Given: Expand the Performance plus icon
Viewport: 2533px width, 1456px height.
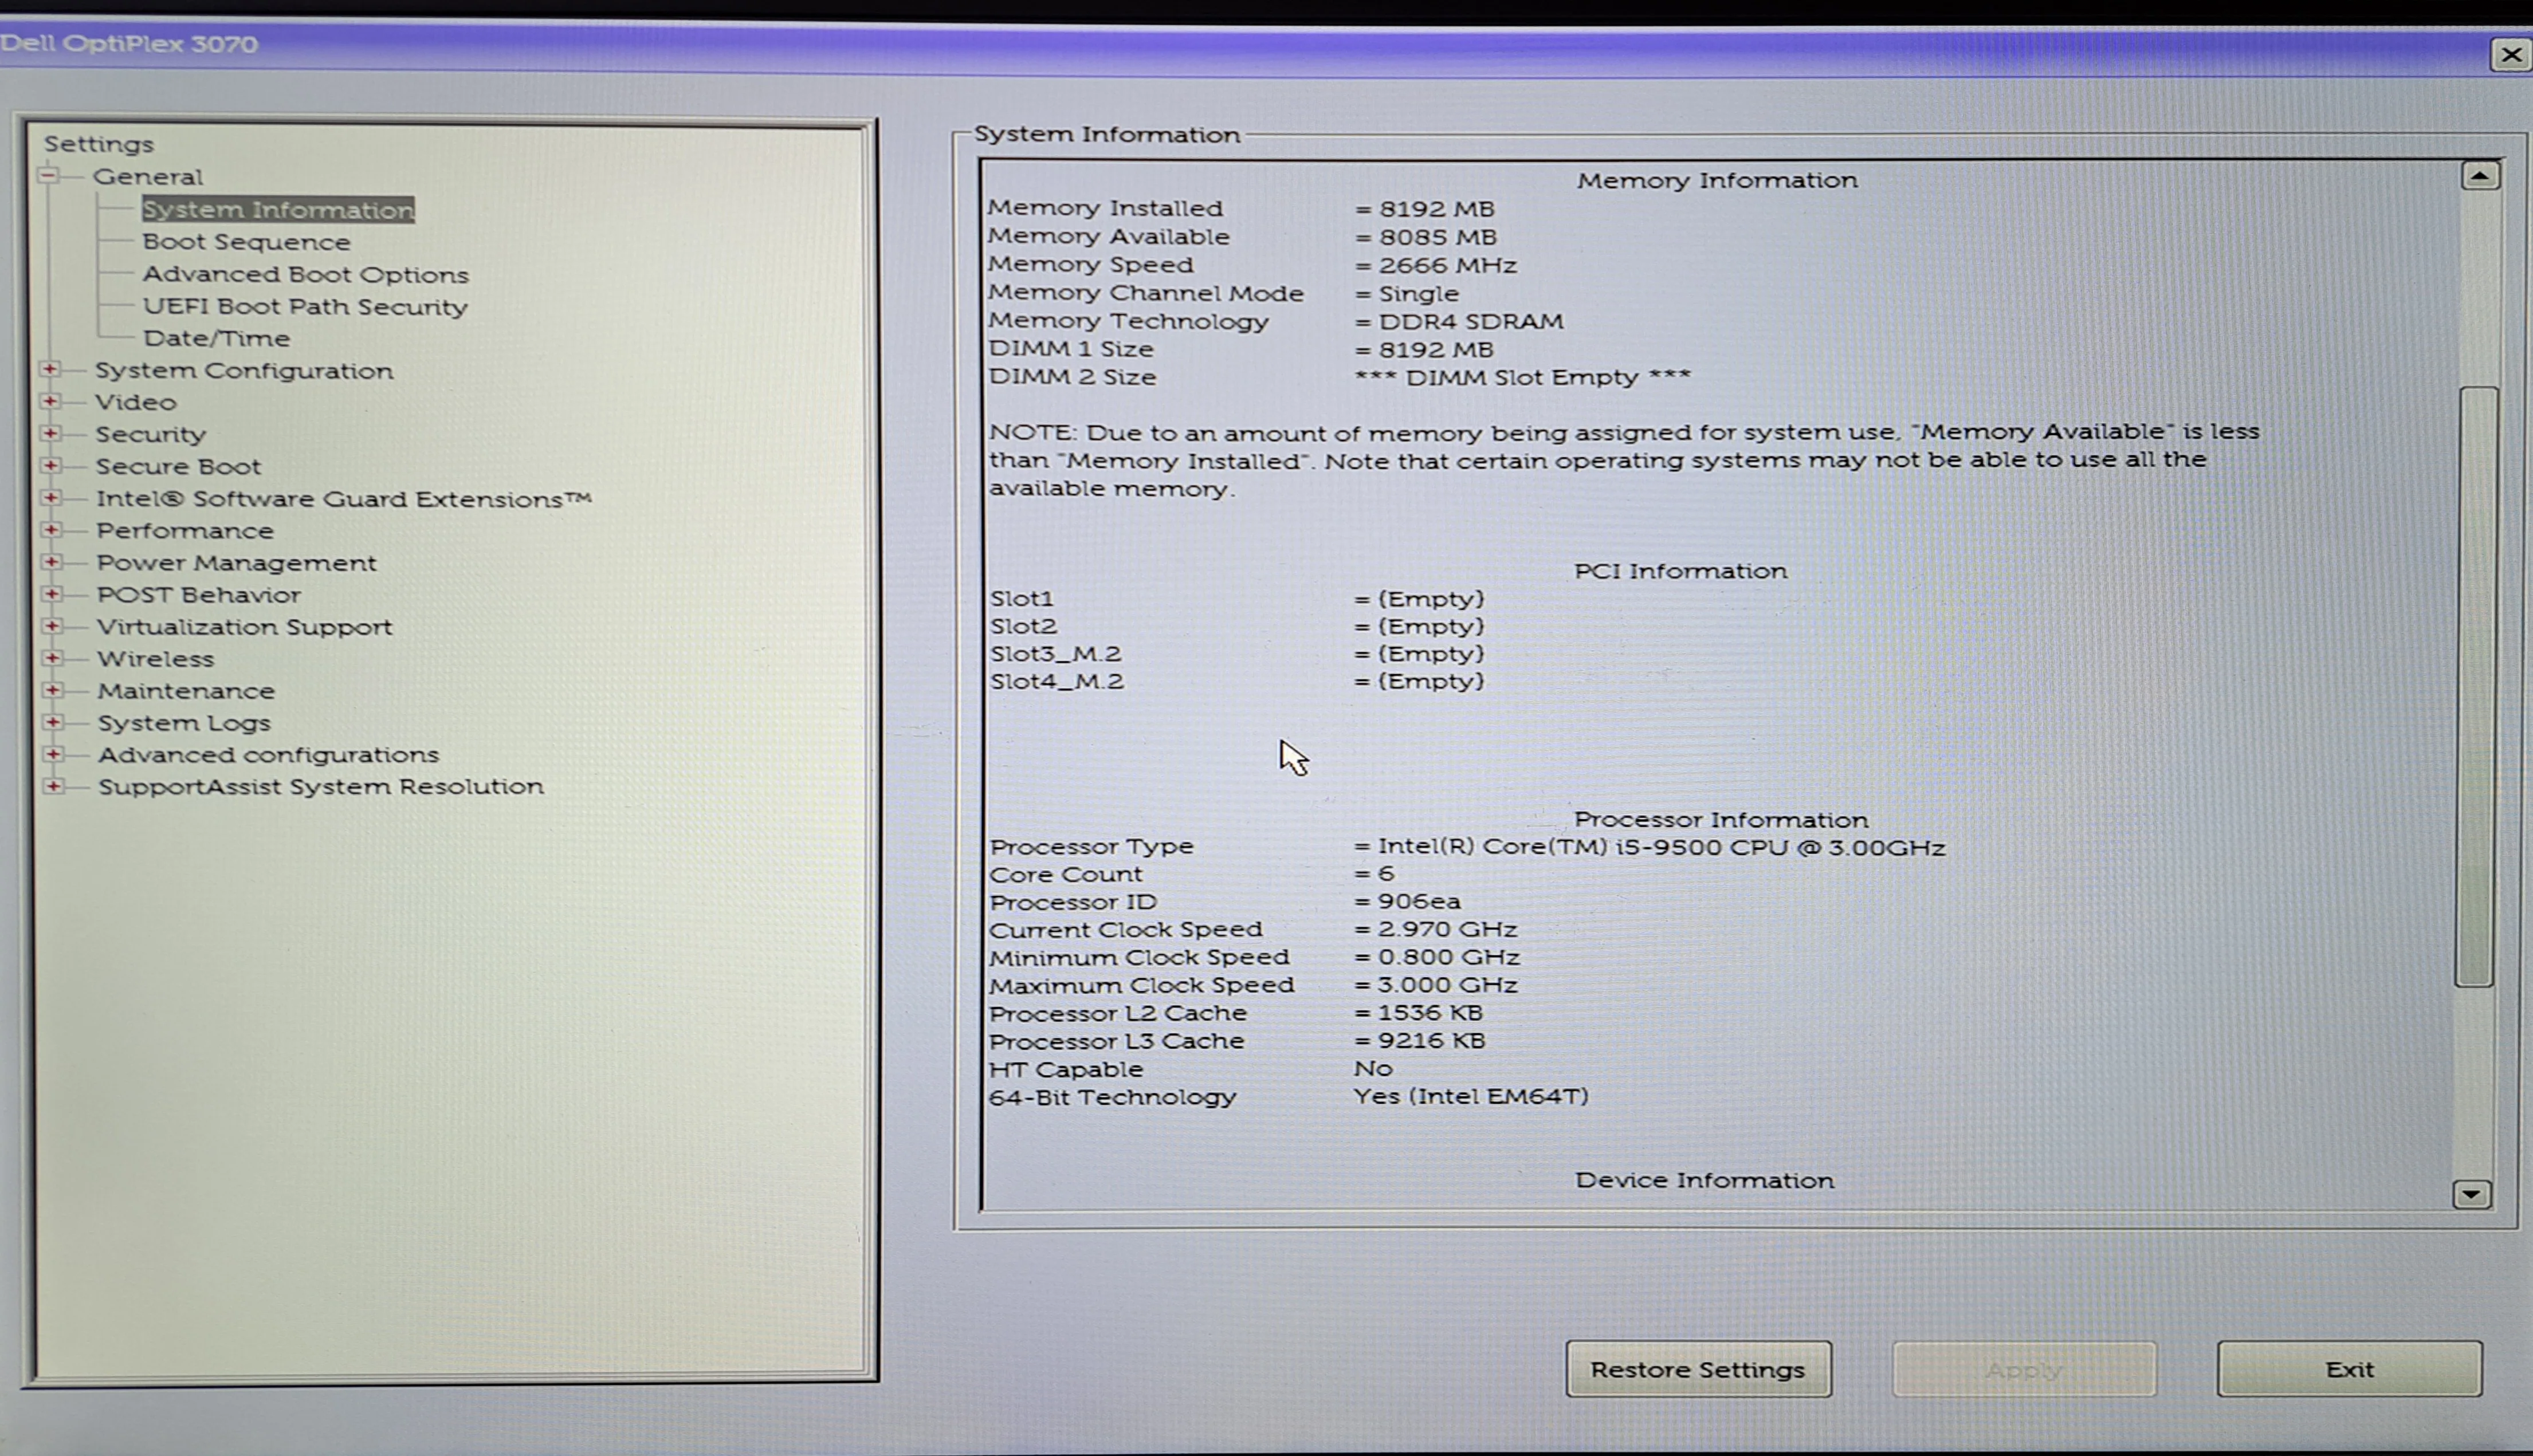Looking at the screenshot, I should [51, 529].
